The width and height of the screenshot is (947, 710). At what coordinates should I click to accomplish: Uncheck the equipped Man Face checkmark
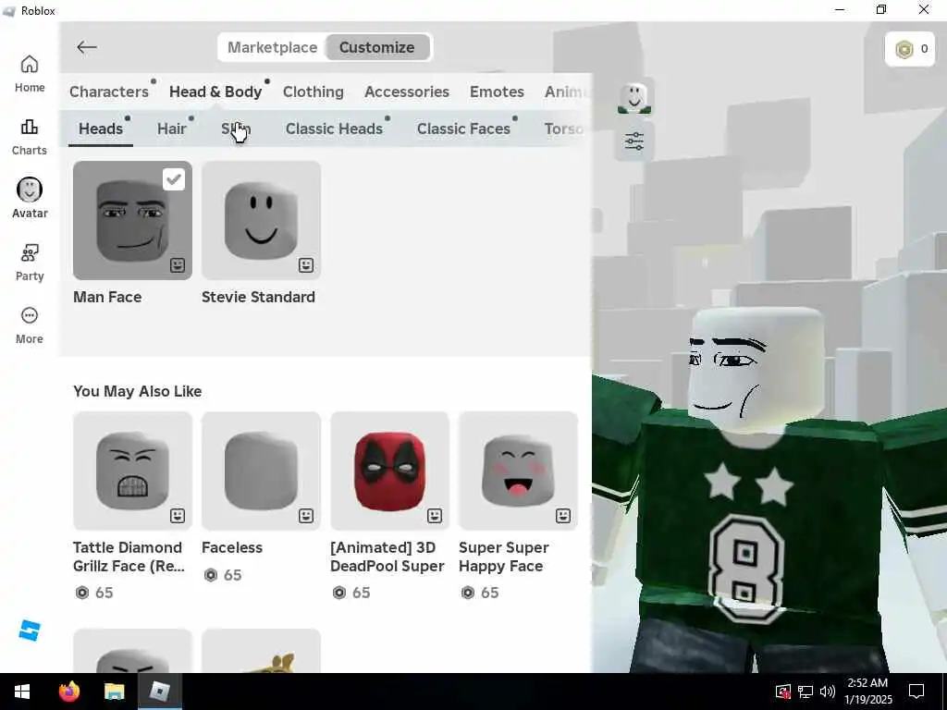tap(174, 179)
